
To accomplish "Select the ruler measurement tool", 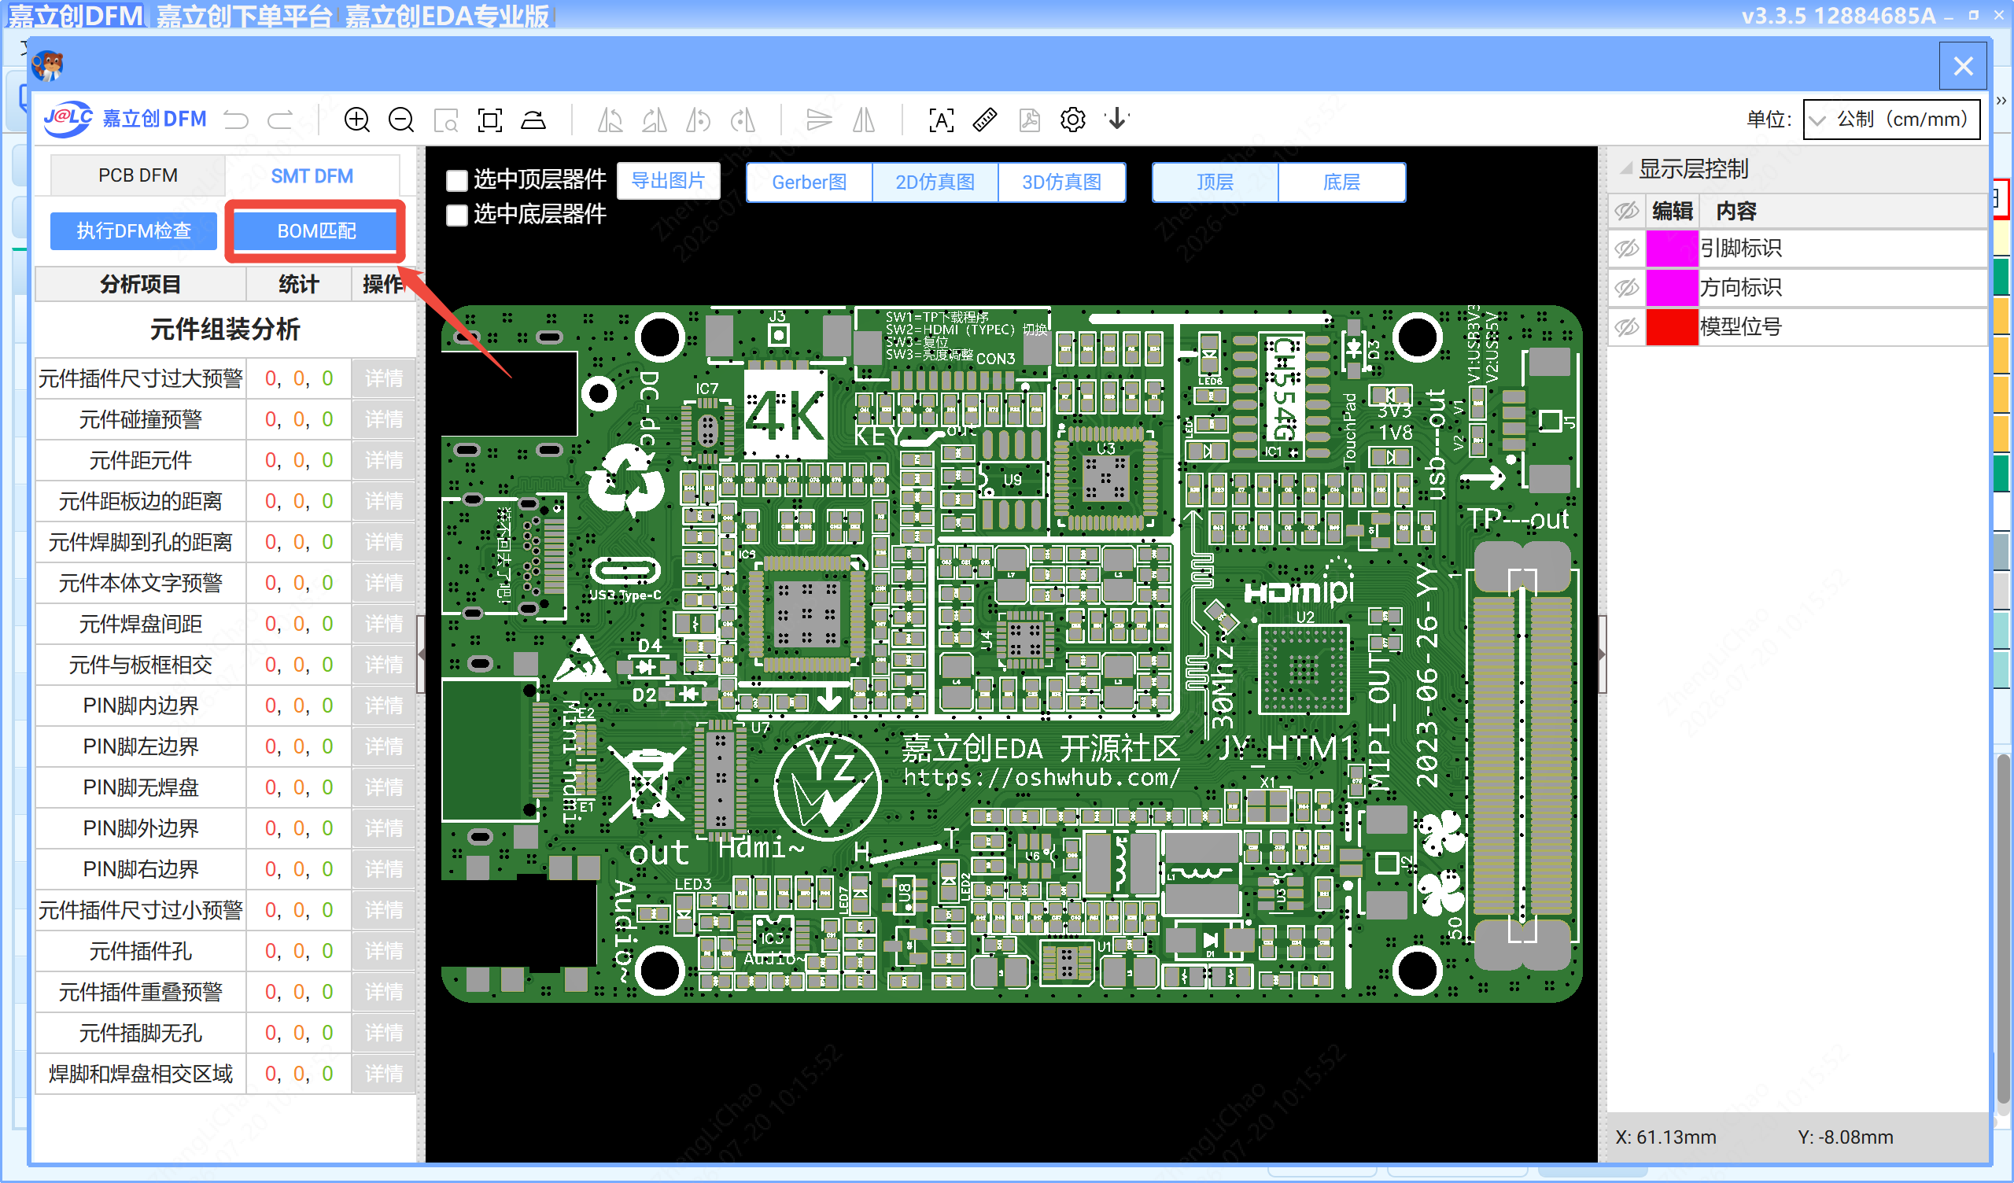I will [985, 120].
